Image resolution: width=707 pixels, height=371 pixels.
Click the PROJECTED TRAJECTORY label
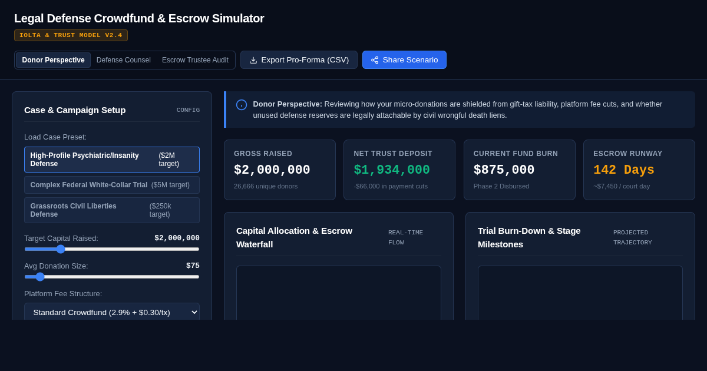(x=633, y=237)
